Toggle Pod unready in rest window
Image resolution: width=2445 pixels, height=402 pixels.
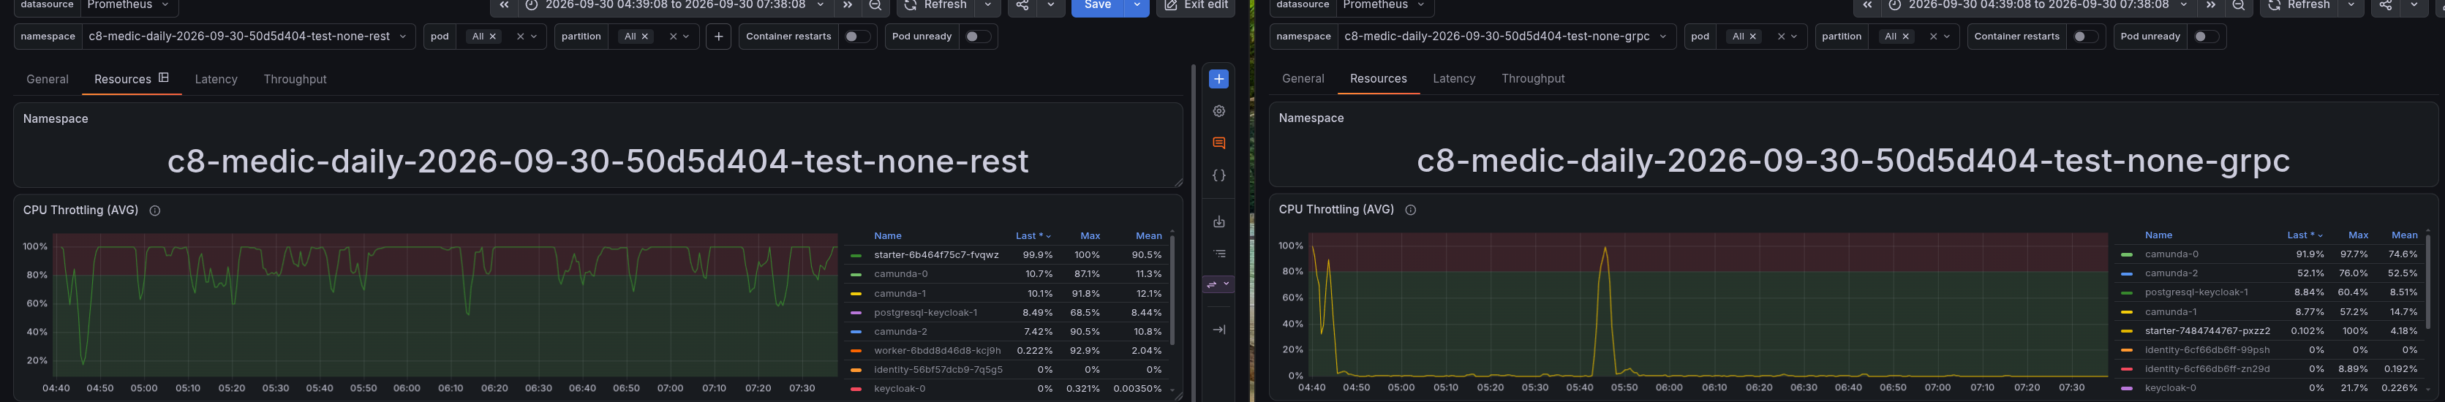[976, 37]
